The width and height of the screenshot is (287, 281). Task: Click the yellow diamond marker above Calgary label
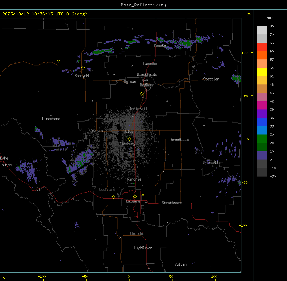(x=135, y=197)
